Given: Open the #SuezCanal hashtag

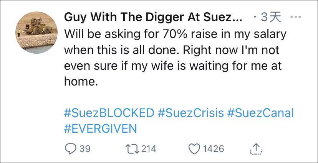Looking at the screenshot, I should pyautogui.click(x=260, y=113).
